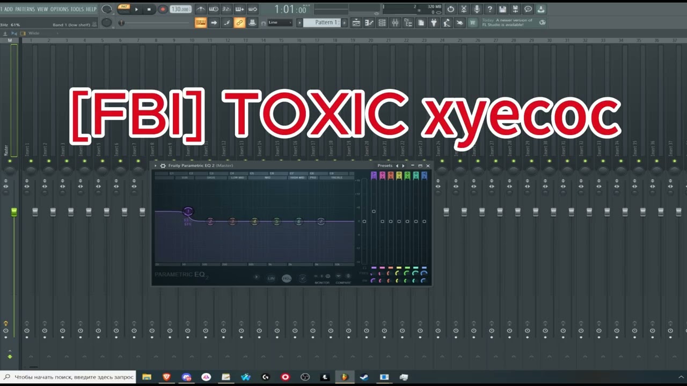Open the Fruity Parametric EQ 2 plugin options gear

pyautogui.click(x=163, y=166)
